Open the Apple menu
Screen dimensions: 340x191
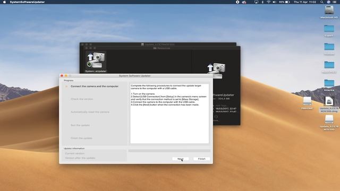pyautogui.click(x=4, y=2)
